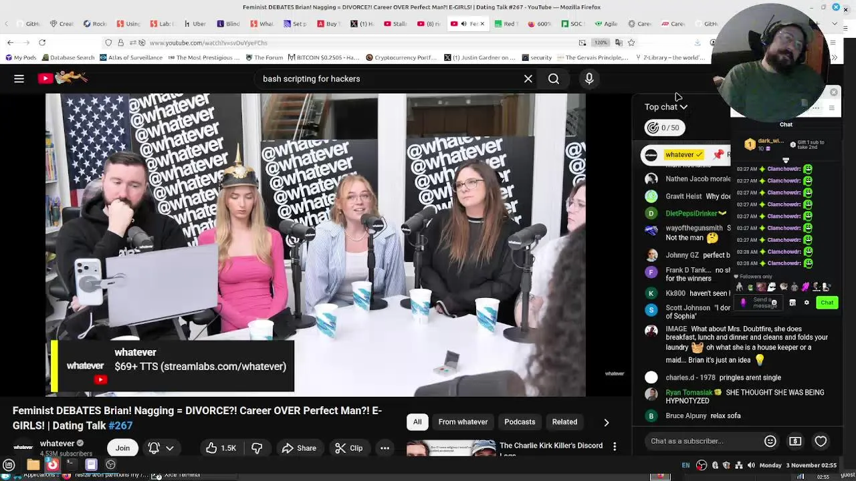
Task: Select the 'From whatever' filter chip
Action: (463, 422)
